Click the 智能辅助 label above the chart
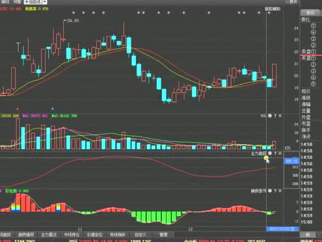Viewport: 322px width, 242px height. [x=273, y=9]
